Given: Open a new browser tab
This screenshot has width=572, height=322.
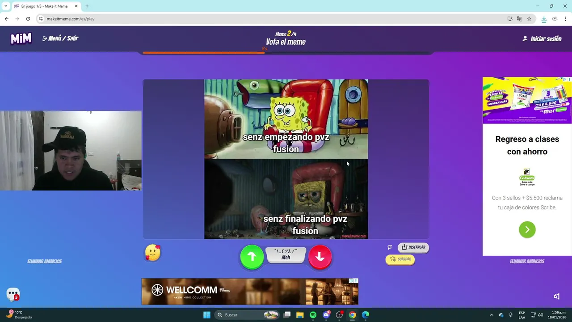Looking at the screenshot, I should [x=87, y=6].
